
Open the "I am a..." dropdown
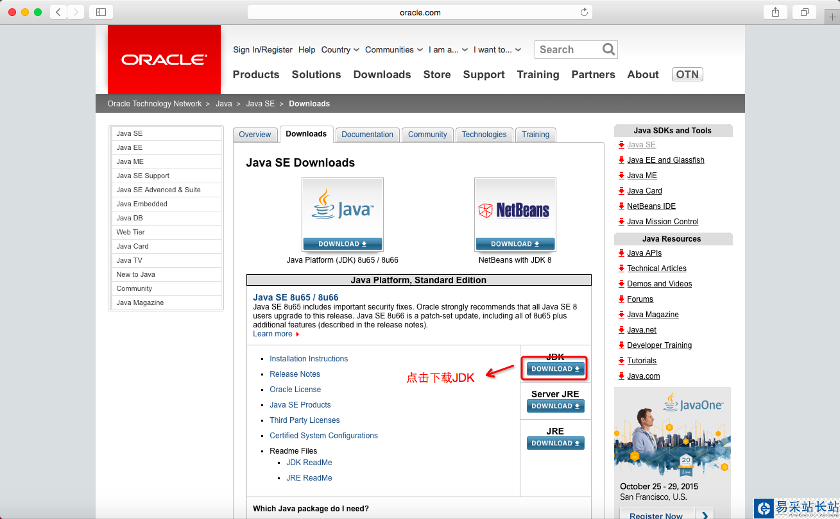(448, 49)
